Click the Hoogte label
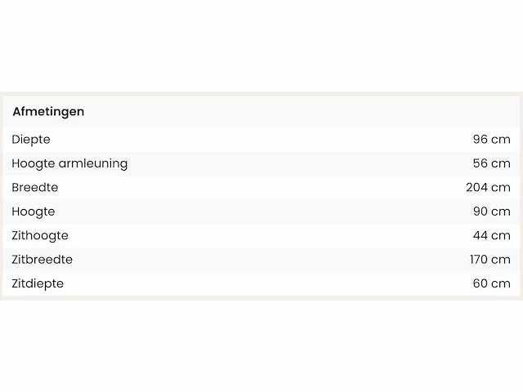This screenshot has width=523, height=392. point(34,212)
